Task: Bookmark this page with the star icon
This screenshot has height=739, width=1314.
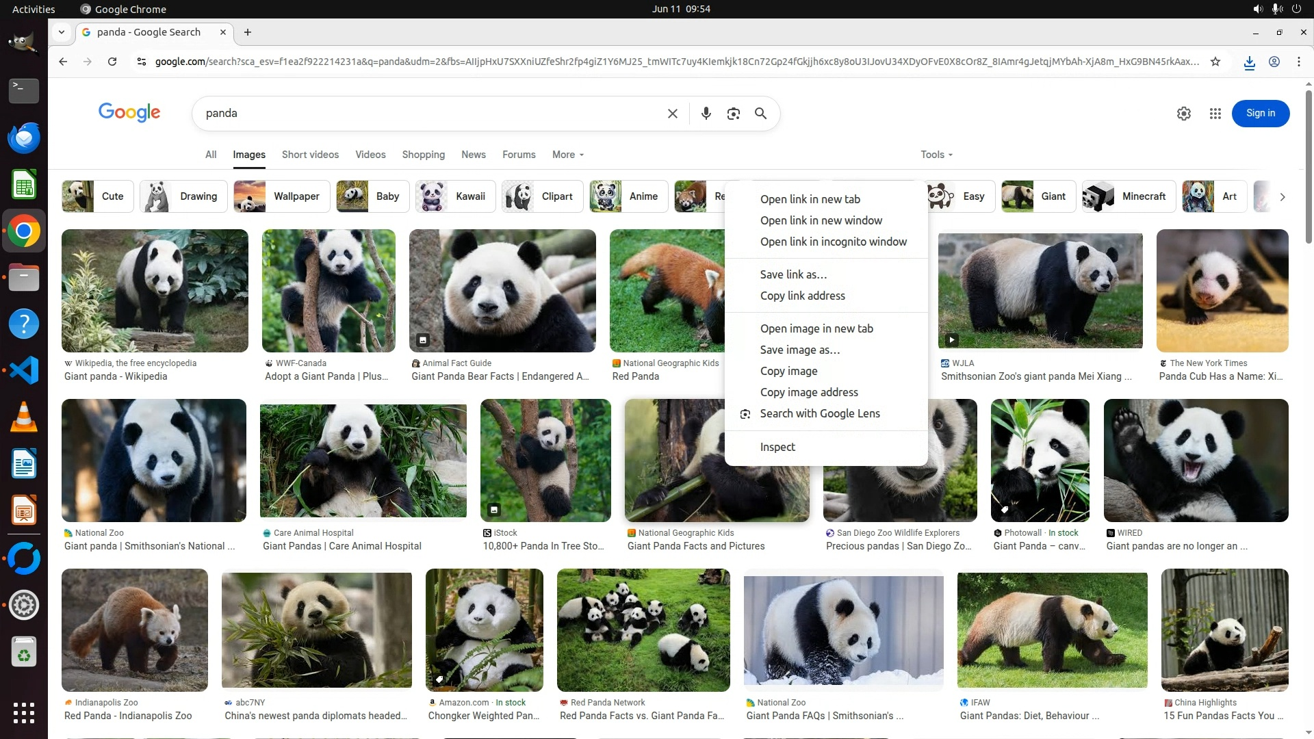Action: [x=1215, y=62]
